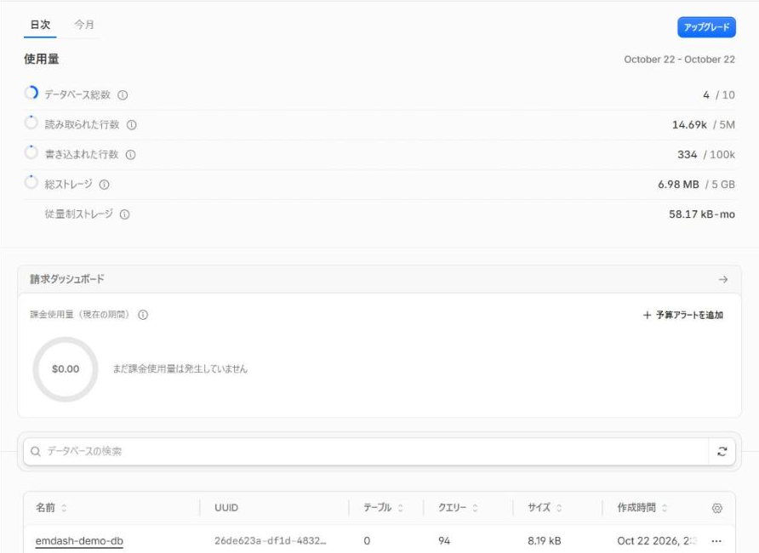Click the $0.00 billing usage ring
Viewport: 759px width, 553px height.
[66, 369]
